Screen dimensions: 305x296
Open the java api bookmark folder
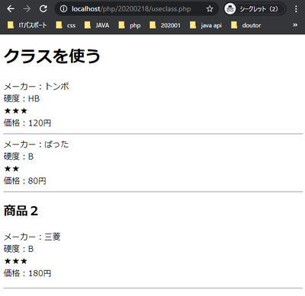click(x=206, y=25)
